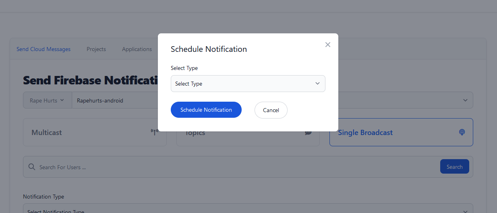Viewport: 497px width, 213px height.
Task: Cancel the schedule notification dialog
Action: click(x=271, y=110)
